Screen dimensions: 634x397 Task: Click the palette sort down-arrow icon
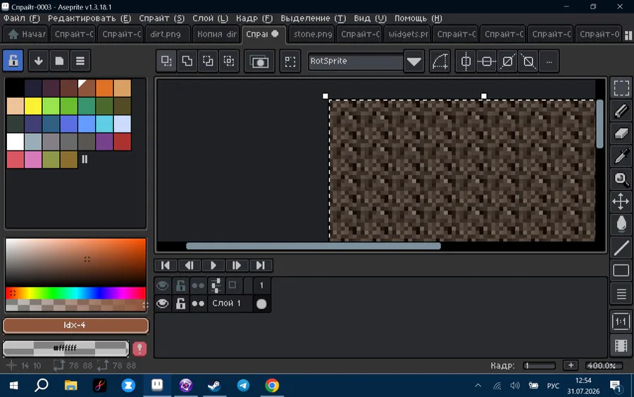(x=39, y=61)
